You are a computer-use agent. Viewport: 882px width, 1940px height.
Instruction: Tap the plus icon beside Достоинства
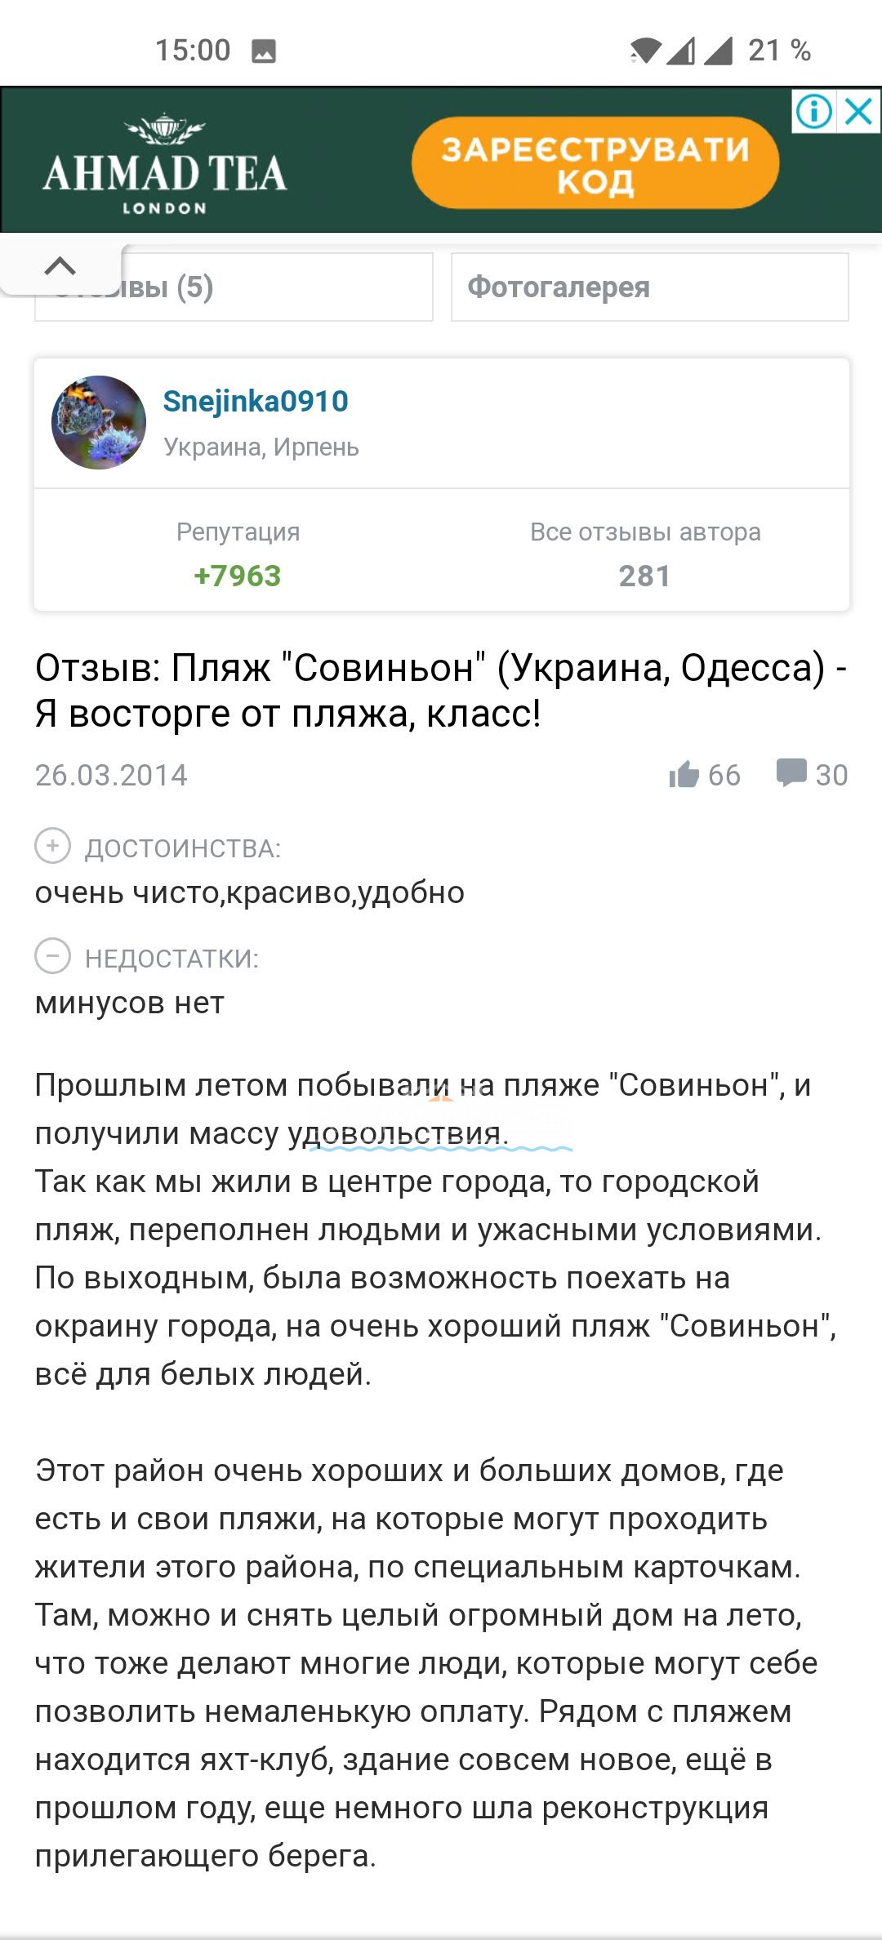pos(53,846)
